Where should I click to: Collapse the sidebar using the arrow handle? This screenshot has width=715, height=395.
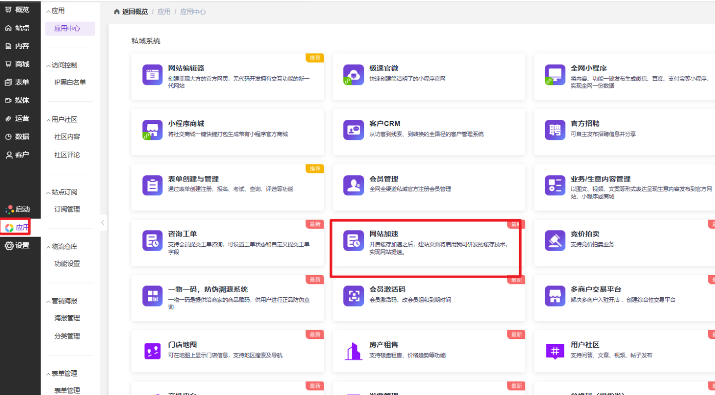pyautogui.click(x=103, y=223)
